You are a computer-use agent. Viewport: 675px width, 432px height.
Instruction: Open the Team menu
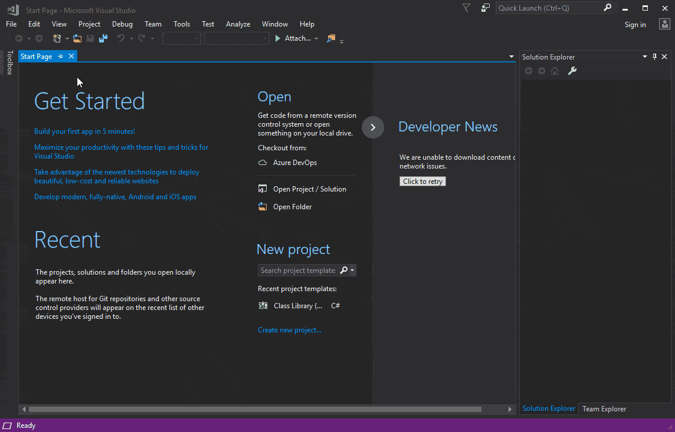[x=153, y=24]
